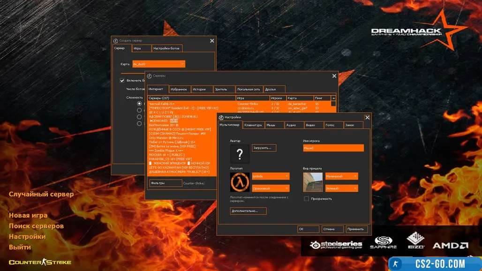Switch to the Клавиатура tab
The width and height of the screenshot is (482, 271).
point(253,125)
